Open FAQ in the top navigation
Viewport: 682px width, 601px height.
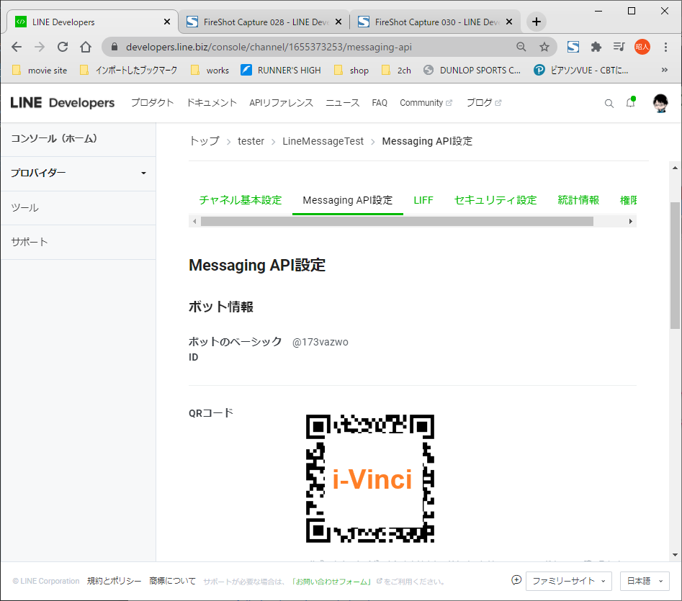380,103
